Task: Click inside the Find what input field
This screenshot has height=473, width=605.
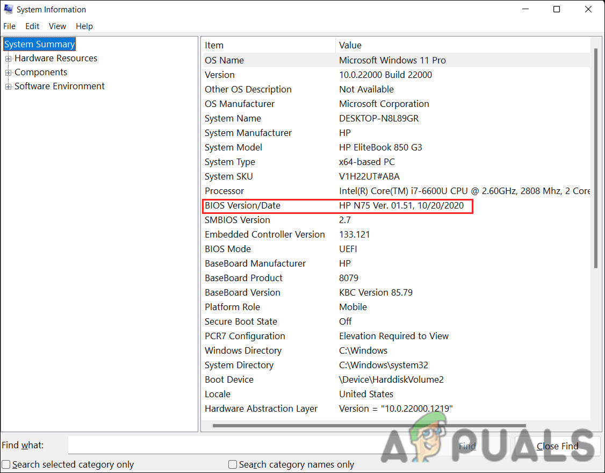Action: click(x=242, y=445)
